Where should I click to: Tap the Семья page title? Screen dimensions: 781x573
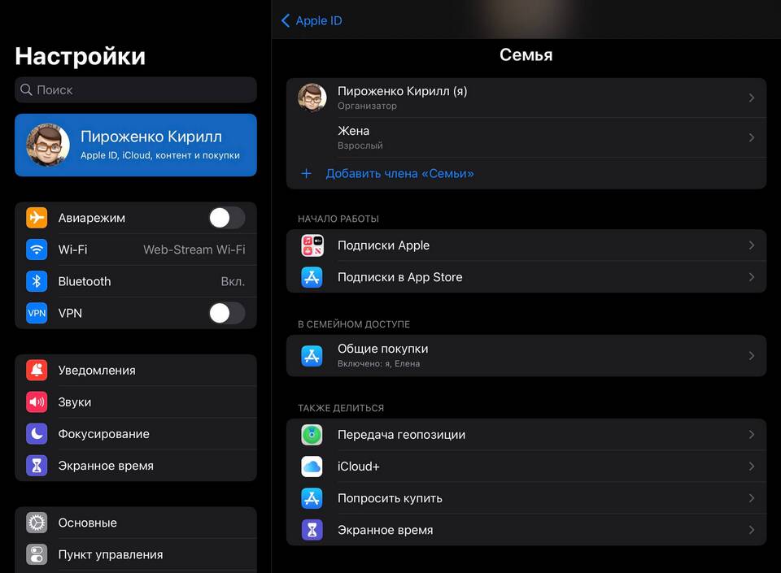coord(526,54)
